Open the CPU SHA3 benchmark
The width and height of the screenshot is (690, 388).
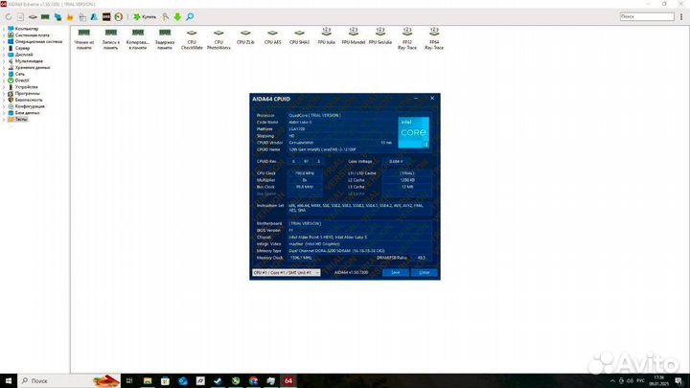pyautogui.click(x=299, y=37)
